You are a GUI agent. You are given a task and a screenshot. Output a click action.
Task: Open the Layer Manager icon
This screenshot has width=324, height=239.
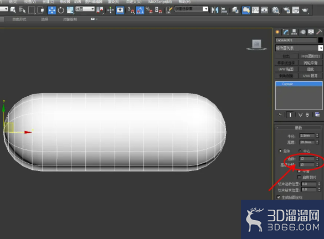(x=235, y=10)
